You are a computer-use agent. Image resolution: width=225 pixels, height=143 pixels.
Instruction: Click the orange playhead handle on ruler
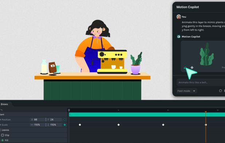point(206,112)
